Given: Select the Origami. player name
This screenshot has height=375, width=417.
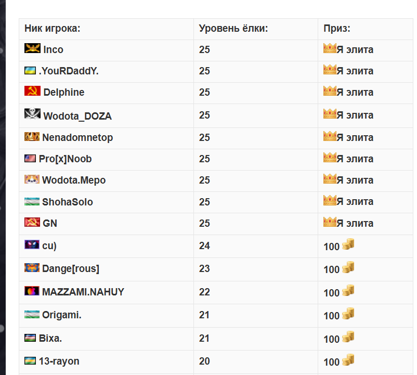Looking at the screenshot, I should pyautogui.click(x=62, y=315).
